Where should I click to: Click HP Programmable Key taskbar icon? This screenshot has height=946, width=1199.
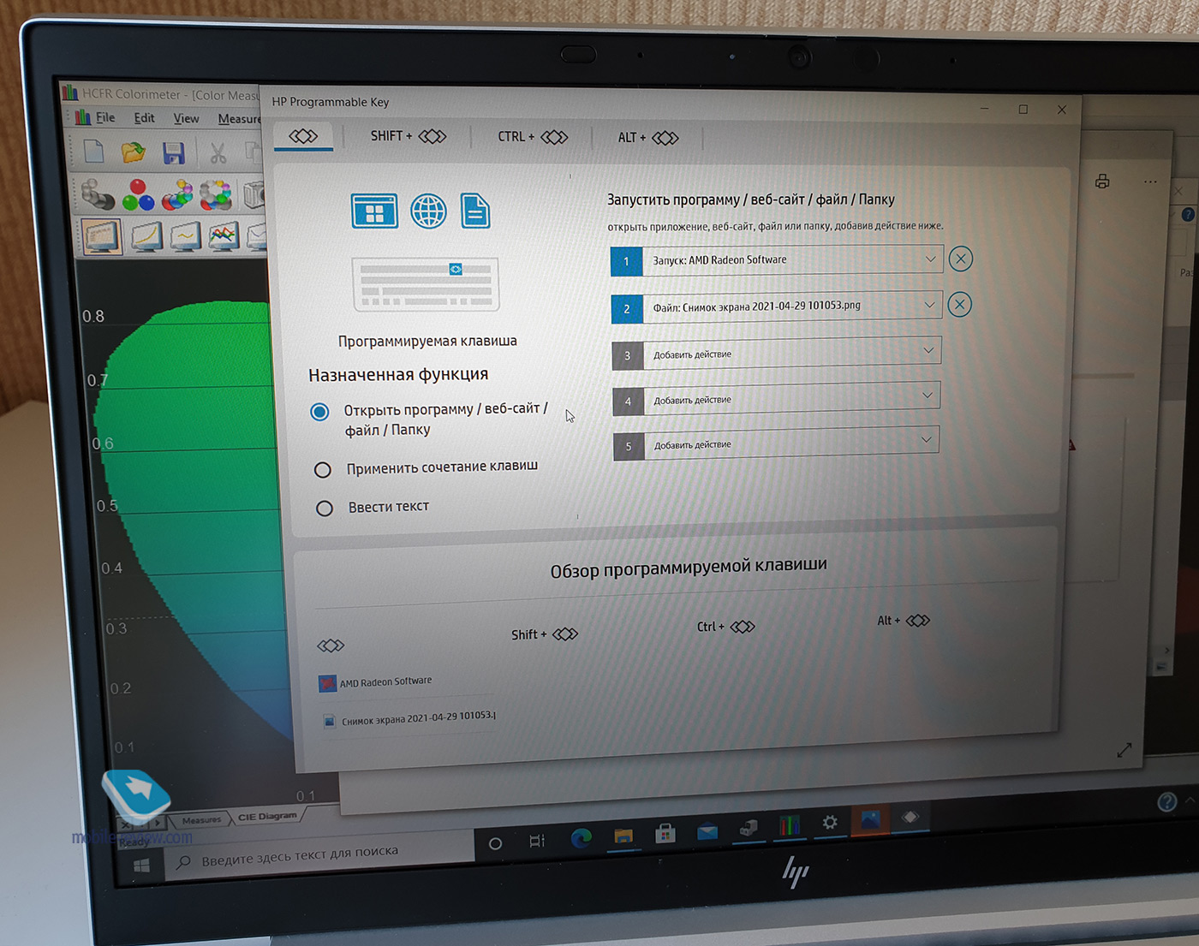pos(910,817)
